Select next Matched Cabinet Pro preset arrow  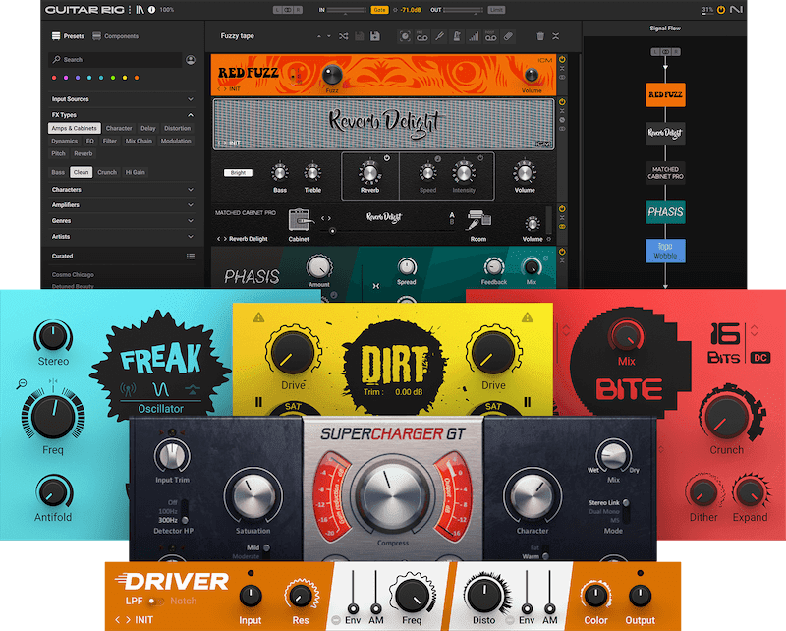[x=225, y=239]
